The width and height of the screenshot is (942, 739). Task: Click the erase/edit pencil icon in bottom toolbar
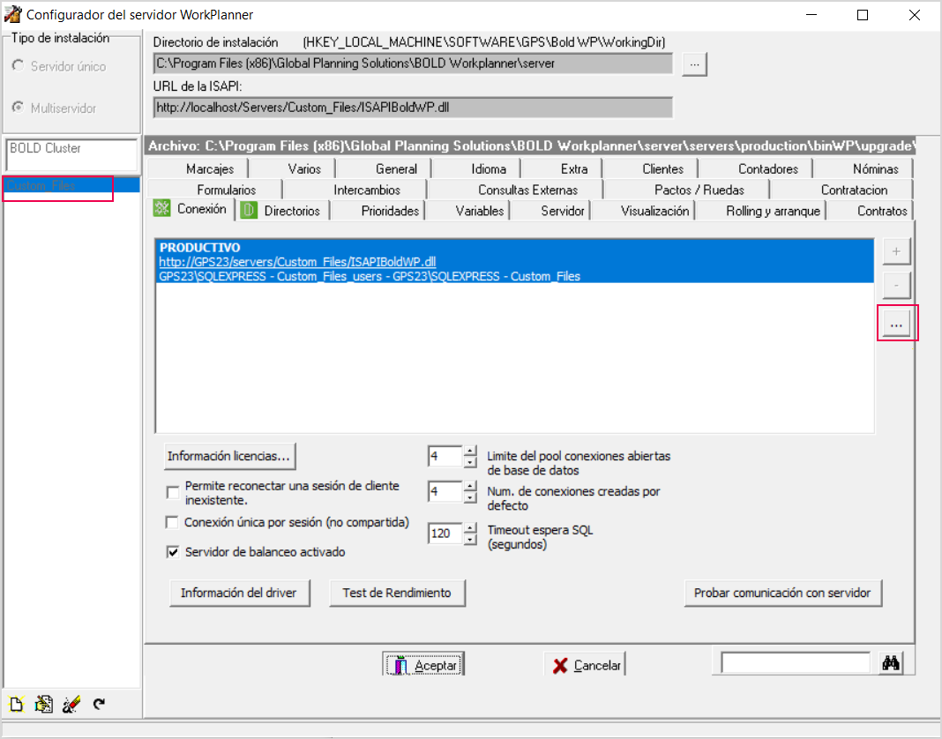point(71,704)
